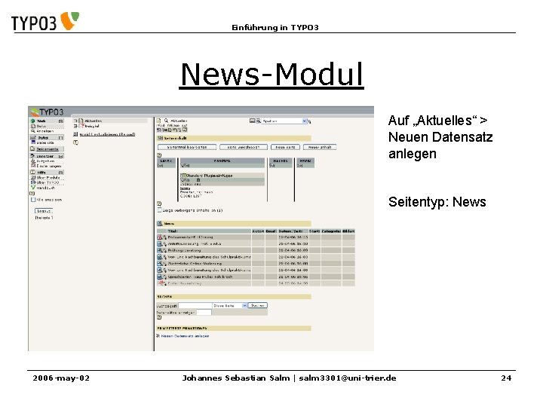Toggle the Zeige verborgene Inhalte checkbox

(x=160, y=210)
